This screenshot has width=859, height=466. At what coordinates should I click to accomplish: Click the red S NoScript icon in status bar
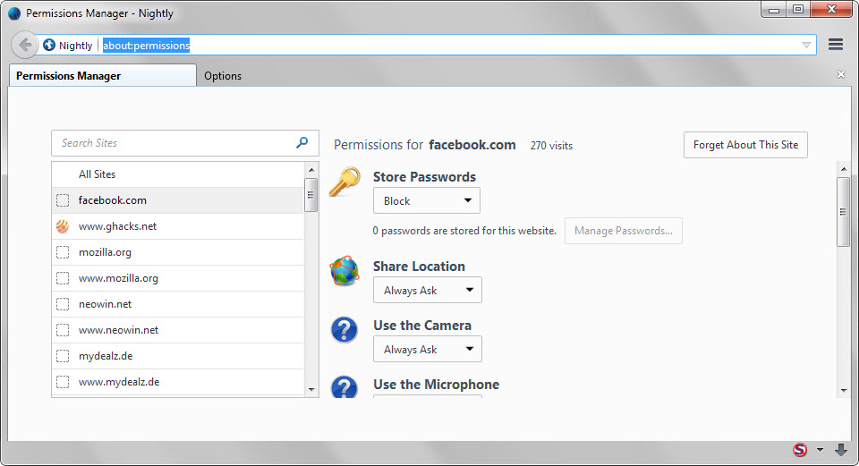coord(800,450)
